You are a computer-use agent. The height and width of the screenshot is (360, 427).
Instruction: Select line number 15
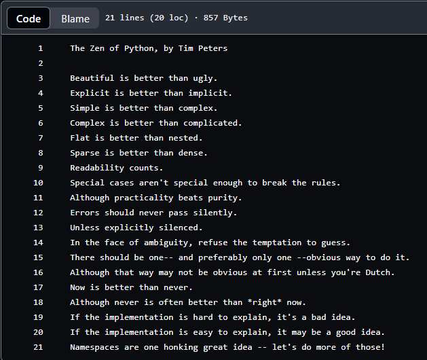click(x=38, y=257)
